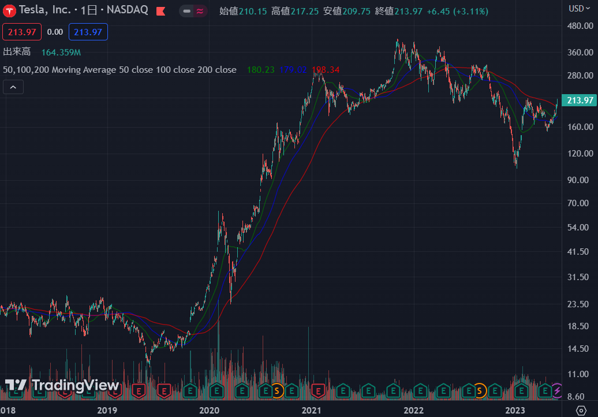Click the green E marker left of lightning icon
The height and width of the screenshot is (417, 598).
point(545,390)
